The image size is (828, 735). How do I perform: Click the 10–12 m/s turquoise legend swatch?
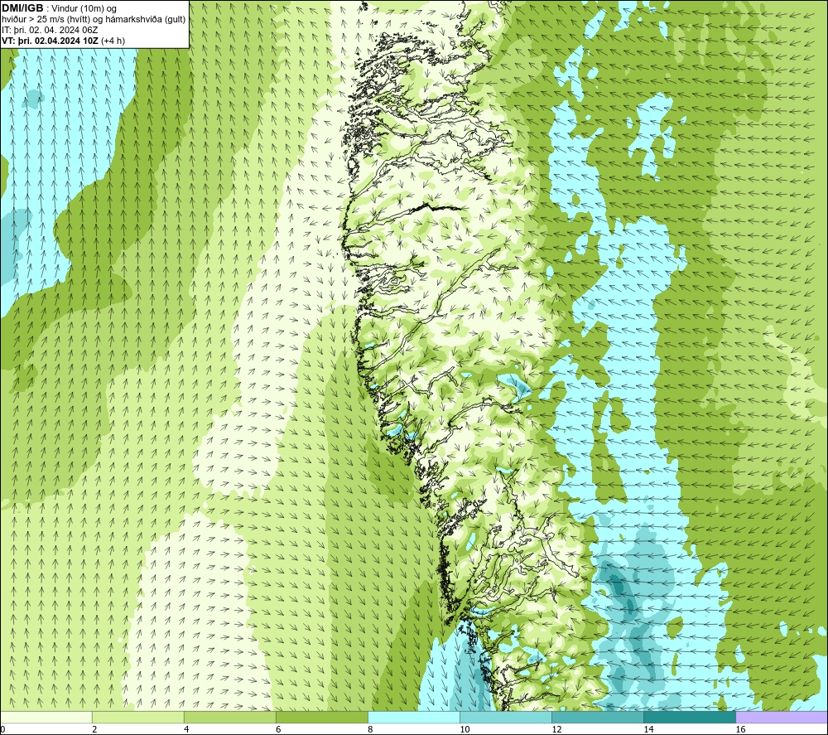pos(505,717)
